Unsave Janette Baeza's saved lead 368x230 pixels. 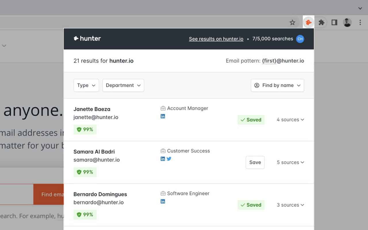coord(251,120)
